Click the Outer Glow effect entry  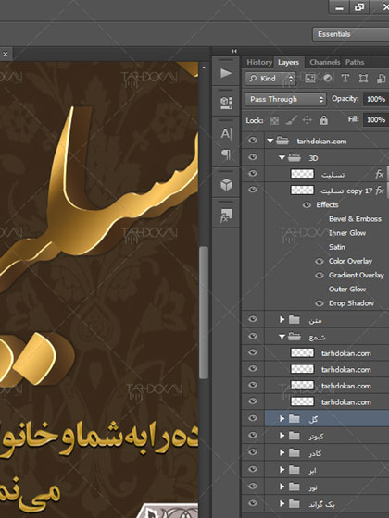347,290
